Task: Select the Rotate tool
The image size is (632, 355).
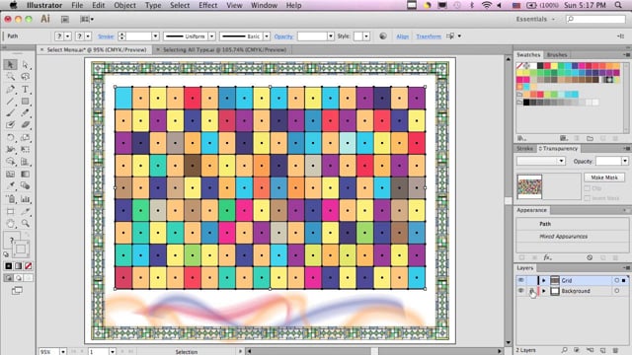Action: pyautogui.click(x=11, y=138)
